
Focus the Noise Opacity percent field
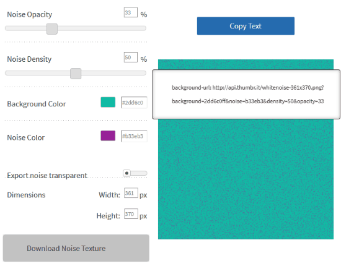click(x=130, y=12)
